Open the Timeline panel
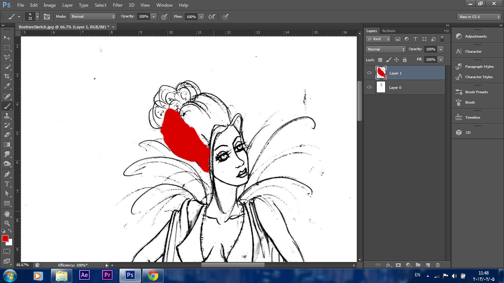 click(473, 117)
